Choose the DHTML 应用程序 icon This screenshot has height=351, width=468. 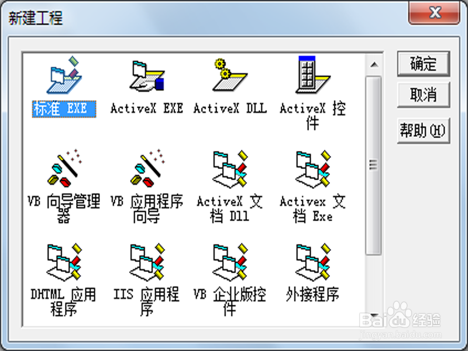click(x=64, y=262)
